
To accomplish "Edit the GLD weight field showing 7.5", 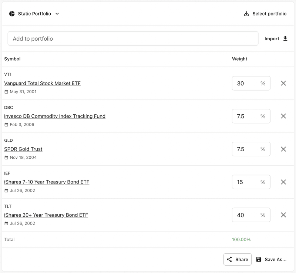I will [251, 149].
